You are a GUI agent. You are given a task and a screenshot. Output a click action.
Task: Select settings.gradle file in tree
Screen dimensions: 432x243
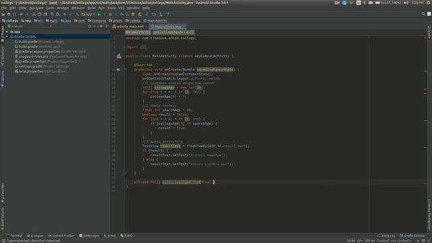pos(42,67)
